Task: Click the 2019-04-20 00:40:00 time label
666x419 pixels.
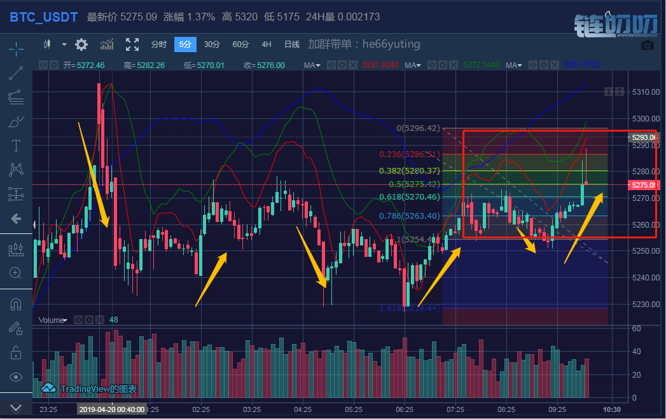Action: pos(112,409)
